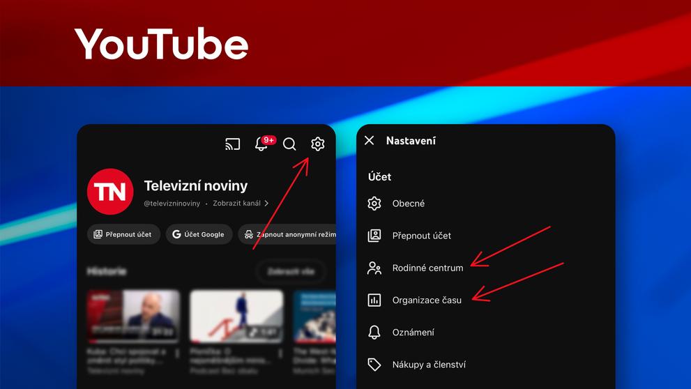
Task: Click the Rodinné centrum people icon
Action: click(374, 268)
